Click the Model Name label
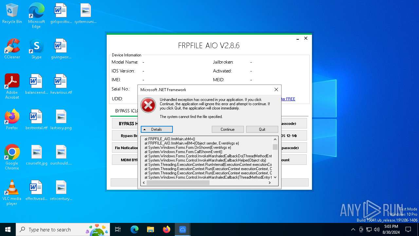 (125, 62)
